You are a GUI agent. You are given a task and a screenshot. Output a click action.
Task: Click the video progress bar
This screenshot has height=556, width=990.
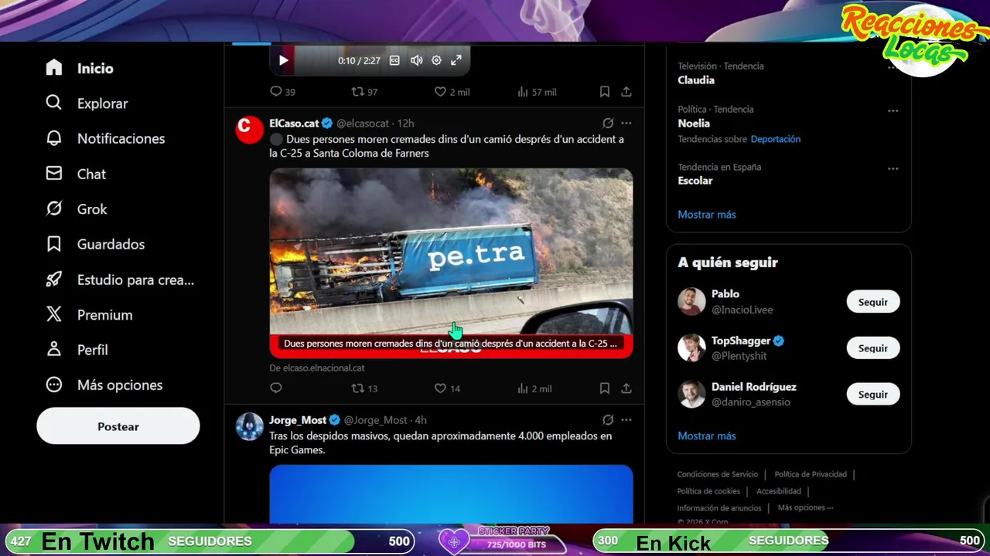tap(370, 46)
